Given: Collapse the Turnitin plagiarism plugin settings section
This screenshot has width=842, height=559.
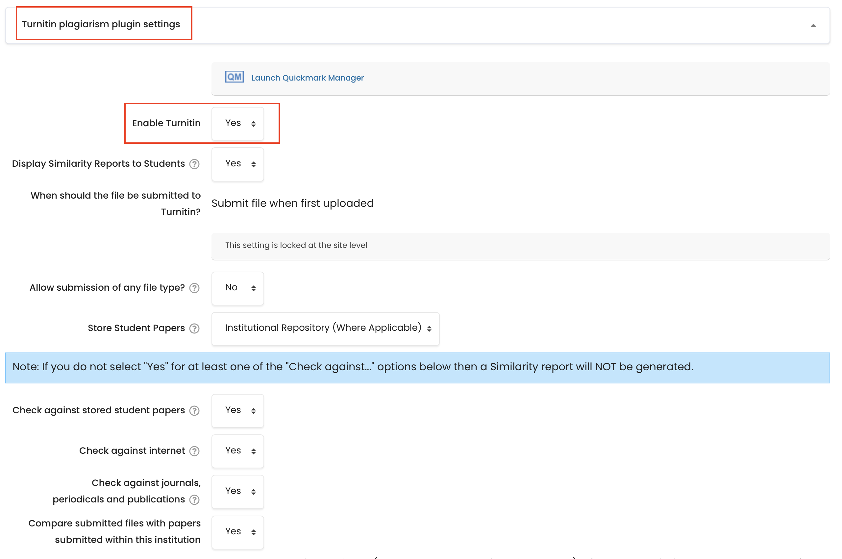Looking at the screenshot, I should 813,25.
